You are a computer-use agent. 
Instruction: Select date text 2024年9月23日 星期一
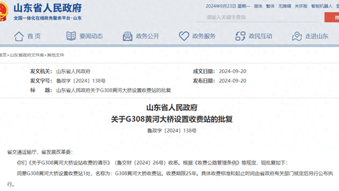[x=228, y=6]
